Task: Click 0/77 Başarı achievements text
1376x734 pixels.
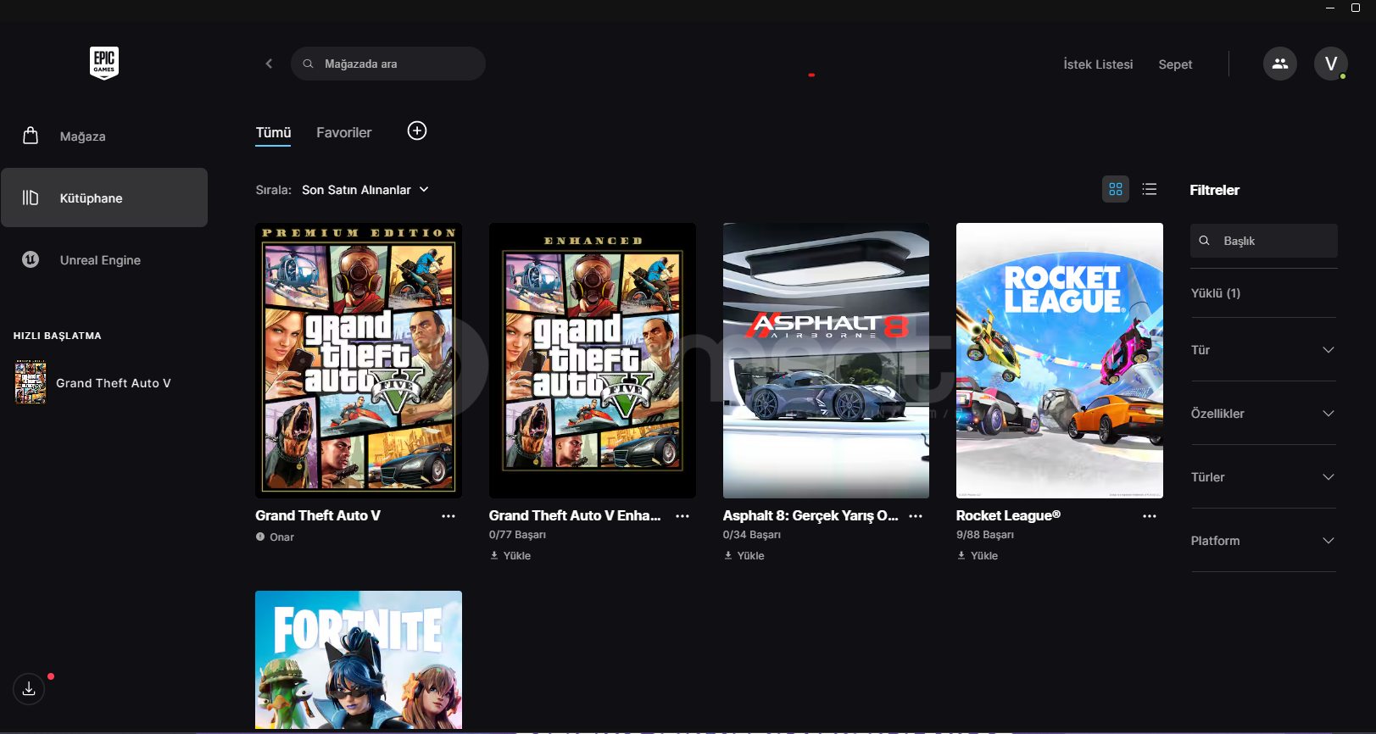Action: point(517,535)
